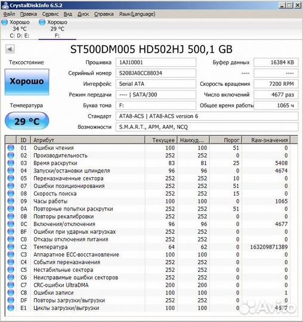
Task: Click status icon for C2 Температура row
Action: click(11, 247)
